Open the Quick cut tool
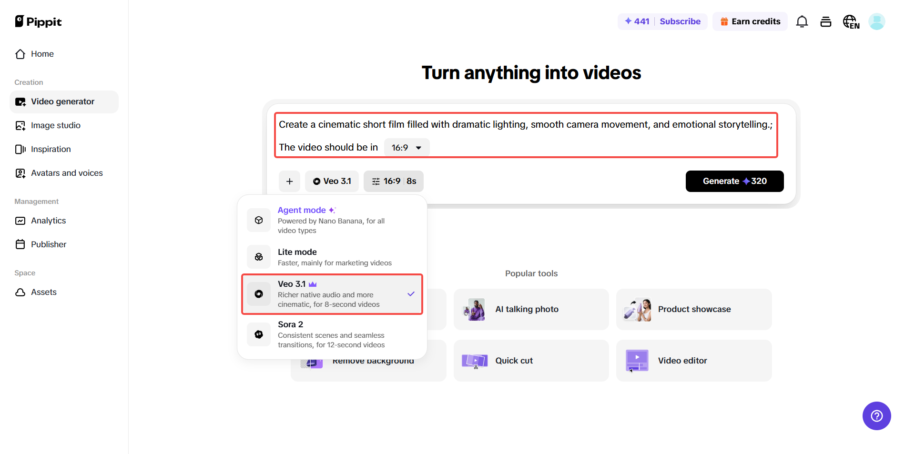 (x=531, y=361)
